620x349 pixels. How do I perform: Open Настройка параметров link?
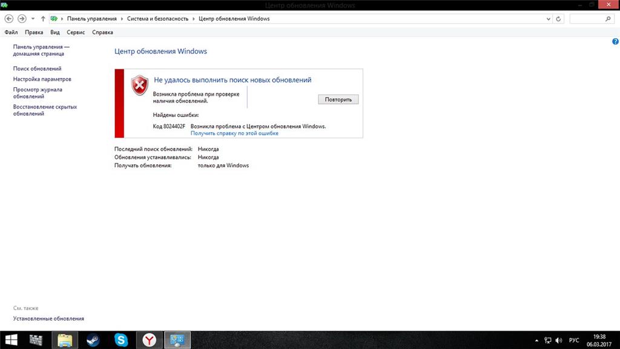42,79
